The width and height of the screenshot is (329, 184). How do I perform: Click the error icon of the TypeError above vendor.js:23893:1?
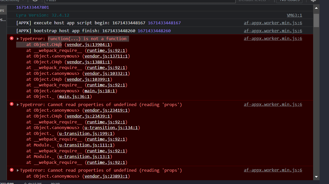(x=12, y=170)
